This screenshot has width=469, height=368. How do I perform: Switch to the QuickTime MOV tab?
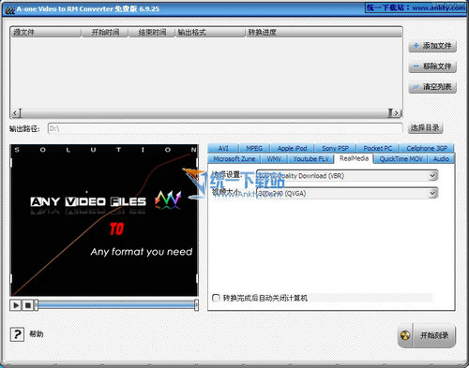(x=401, y=159)
